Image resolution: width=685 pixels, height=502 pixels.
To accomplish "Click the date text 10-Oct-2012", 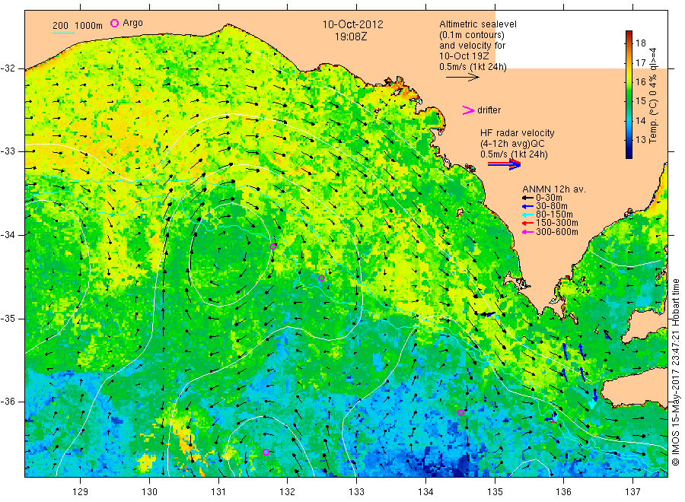I will [x=353, y=24].
